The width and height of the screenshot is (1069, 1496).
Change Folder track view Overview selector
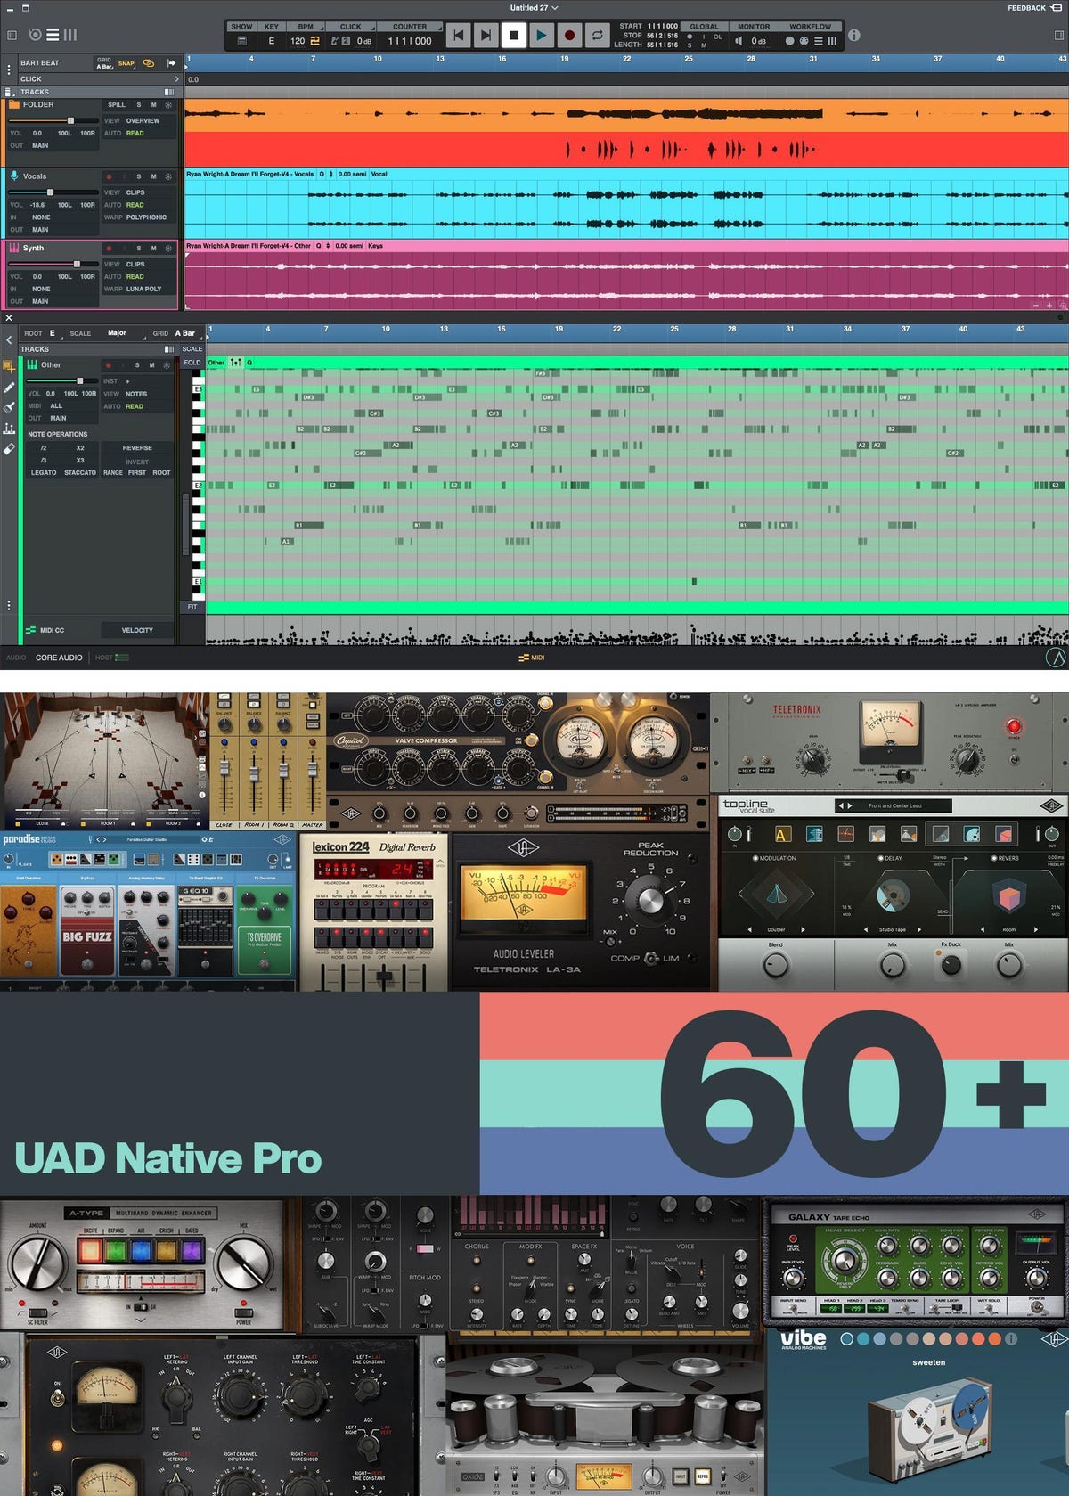point(143,120)
